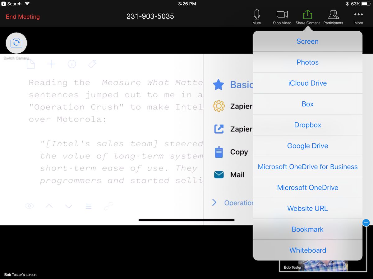This screenshot has width=373, height=279.
Task: Tap the down chevron in editor
Action: 69,206
